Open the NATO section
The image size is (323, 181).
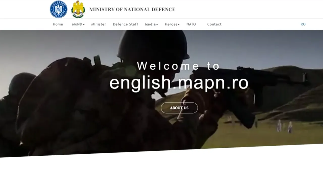click(x=191, y=24)
